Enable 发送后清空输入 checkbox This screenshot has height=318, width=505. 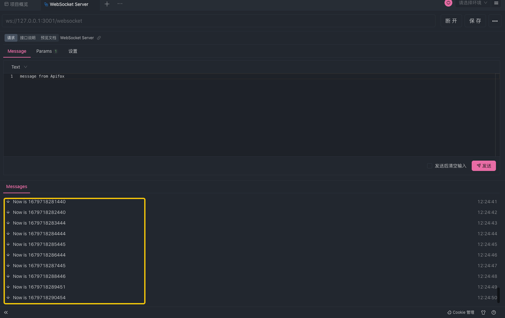[x=429, y=166]
